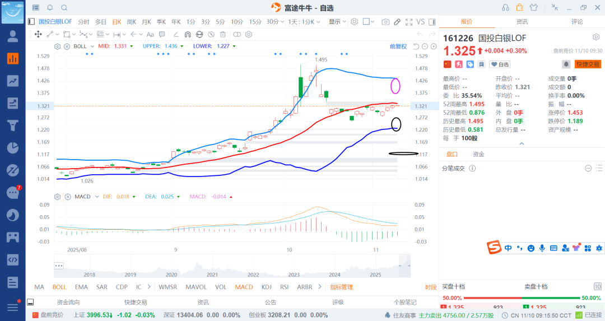605x321 pixels.
Task: Click the MID value color dropdown
Action: pos(132,46)
